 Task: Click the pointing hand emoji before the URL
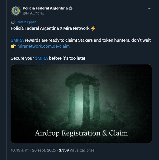(13, 46)
